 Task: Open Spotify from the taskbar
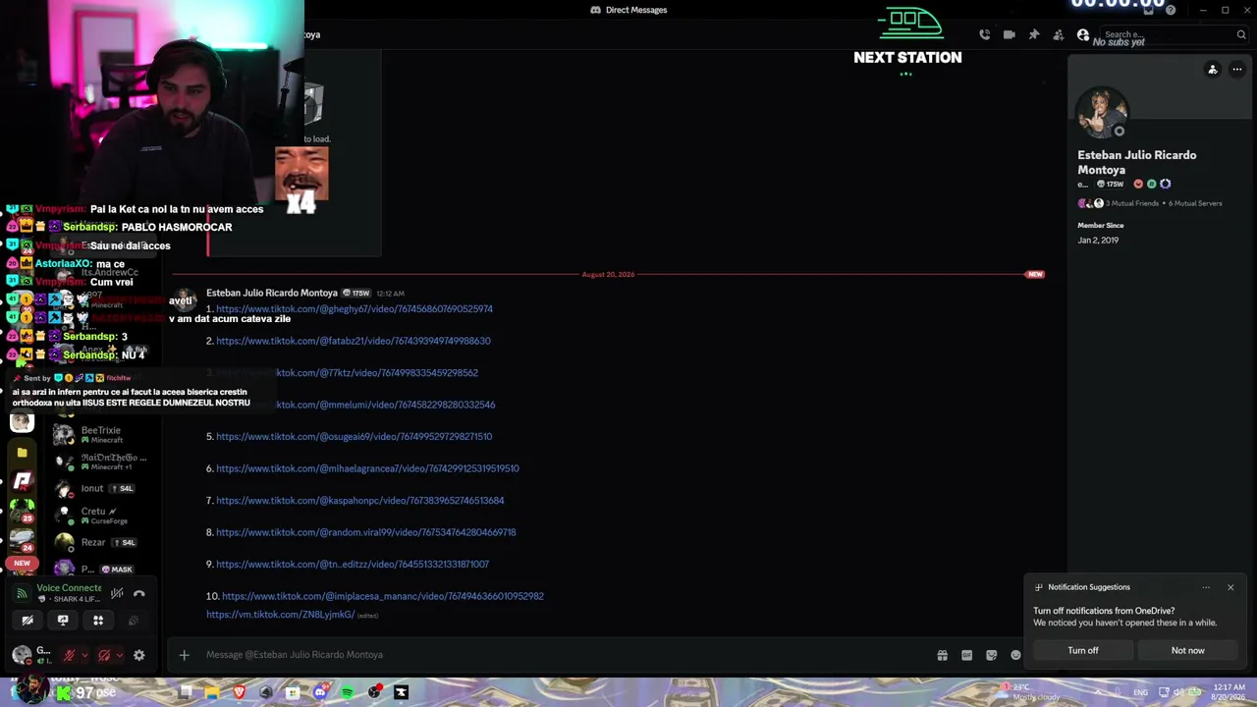348,692
